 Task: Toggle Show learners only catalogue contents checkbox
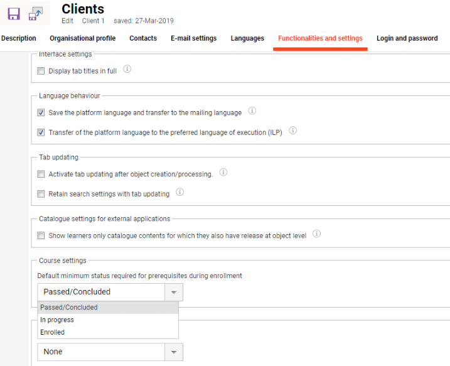point(41,236)
